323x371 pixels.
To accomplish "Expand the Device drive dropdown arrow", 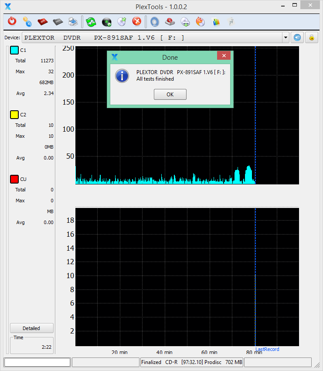I will pos(286,37).
